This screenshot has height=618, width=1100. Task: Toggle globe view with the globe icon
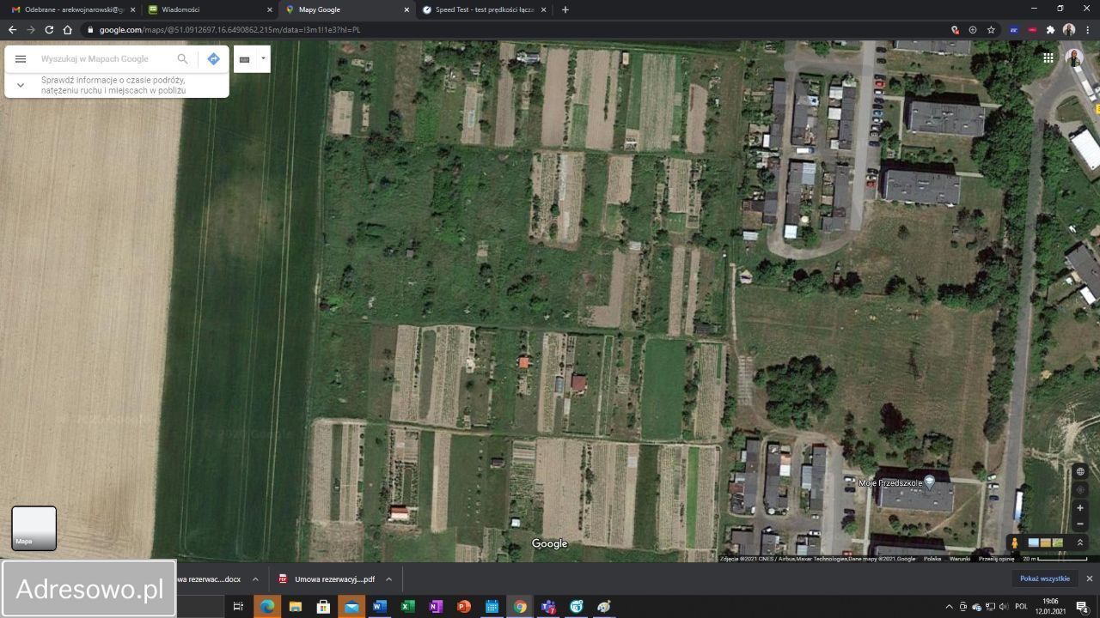pyautogui.click(x=1080, y=471)
